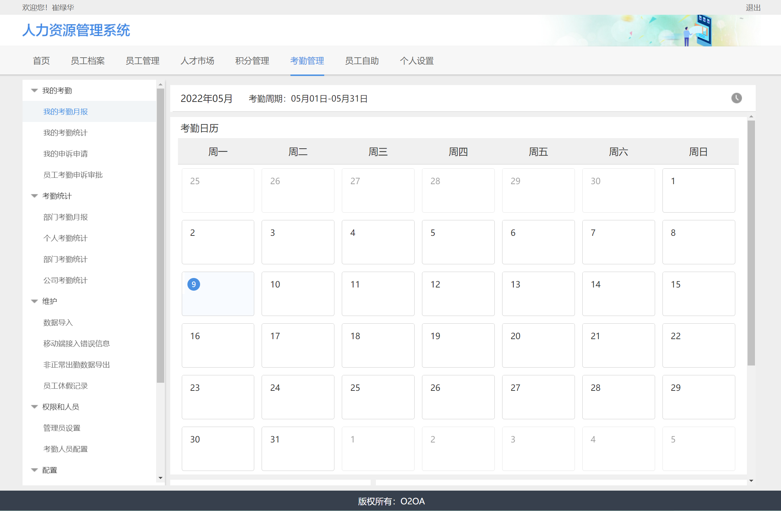781x511 pixels.
Task: Expand the 配置 sidebar group
Action: [x=34, y=470]
